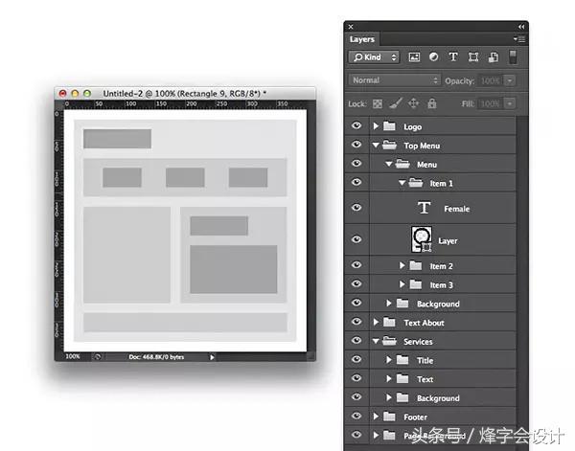The image size is (575, 451).
Task: Filter layers by type (text) layers
Action: coord(453,56)
